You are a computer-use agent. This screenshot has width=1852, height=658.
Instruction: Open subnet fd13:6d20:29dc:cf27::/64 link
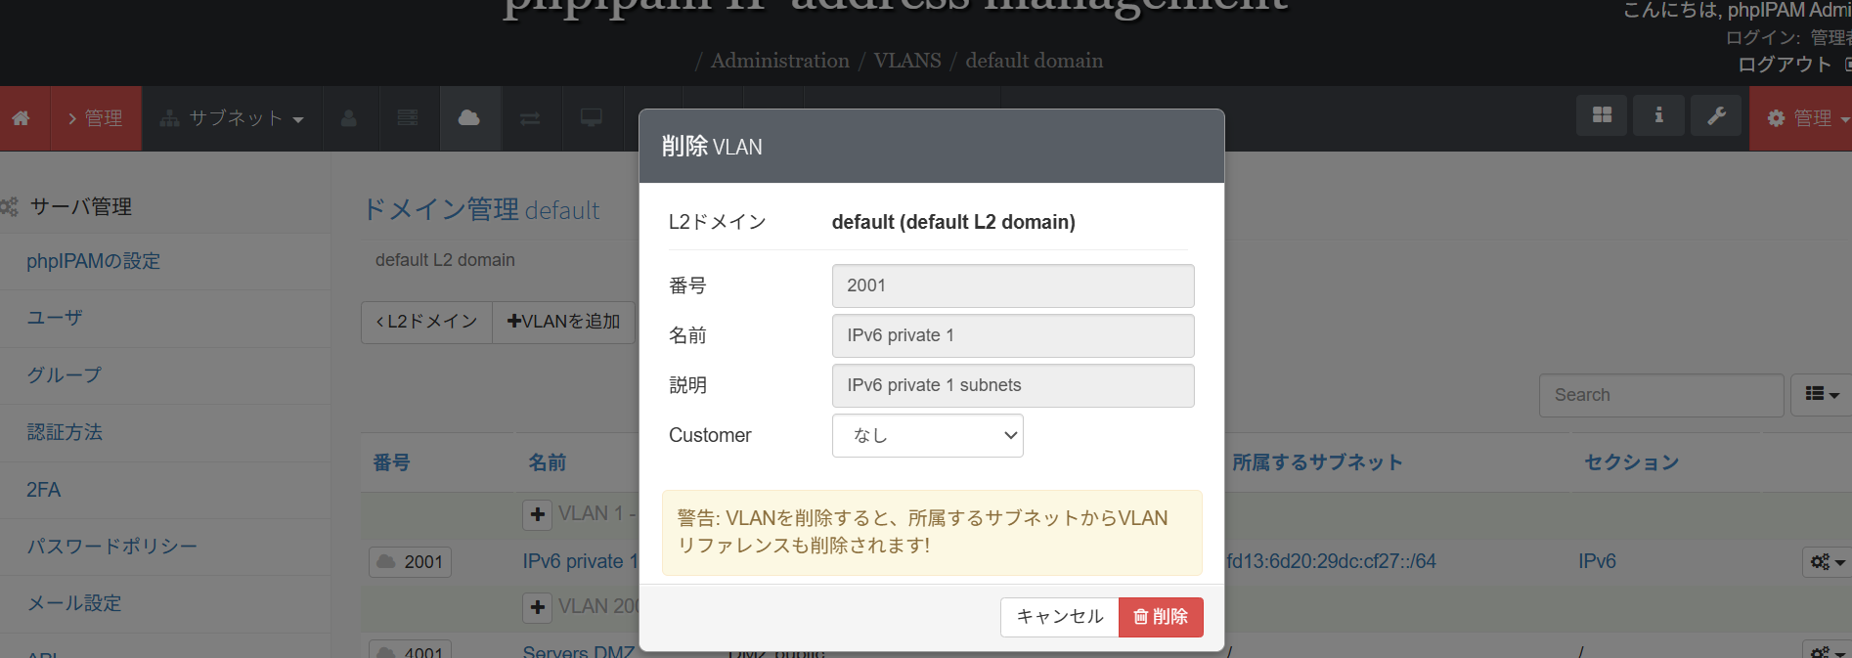pyautogui.click(x=1332, y=562)
